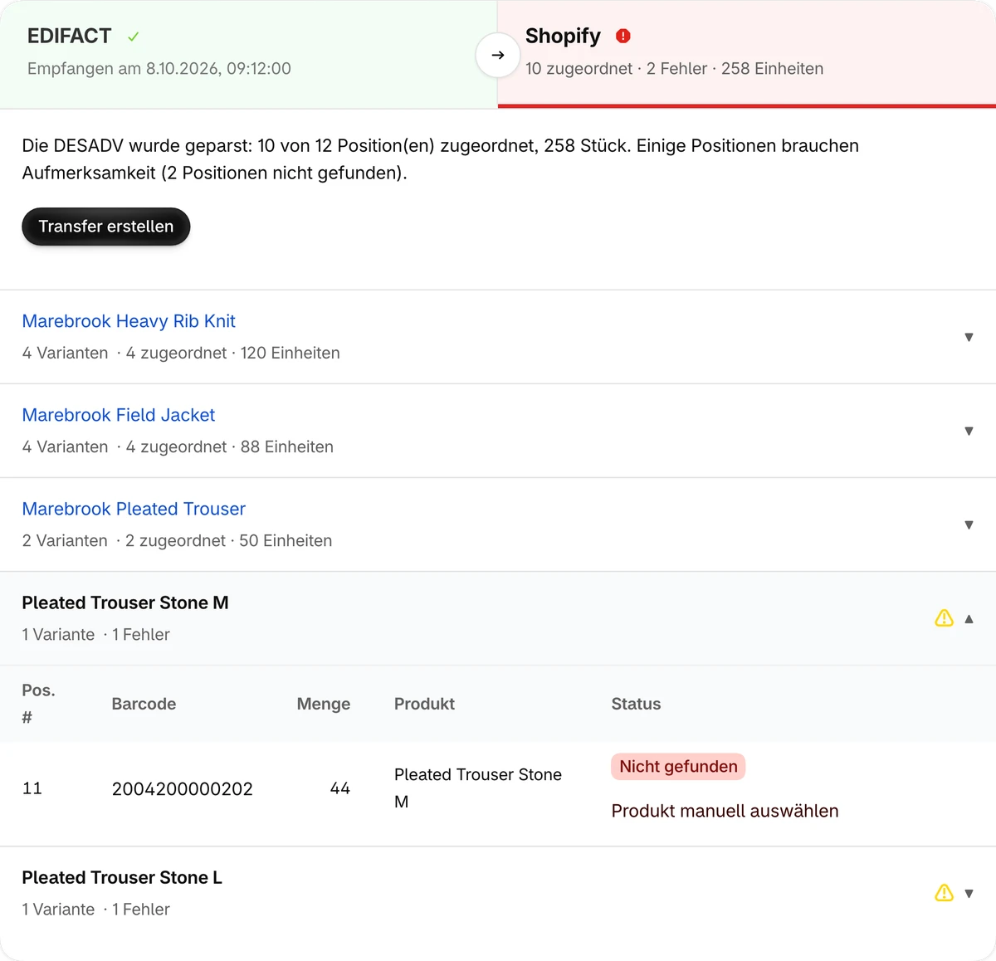This screenshot has width=996, height=961.
Task: Expand the Marebrook Field Jacket group
Action: 969,431
